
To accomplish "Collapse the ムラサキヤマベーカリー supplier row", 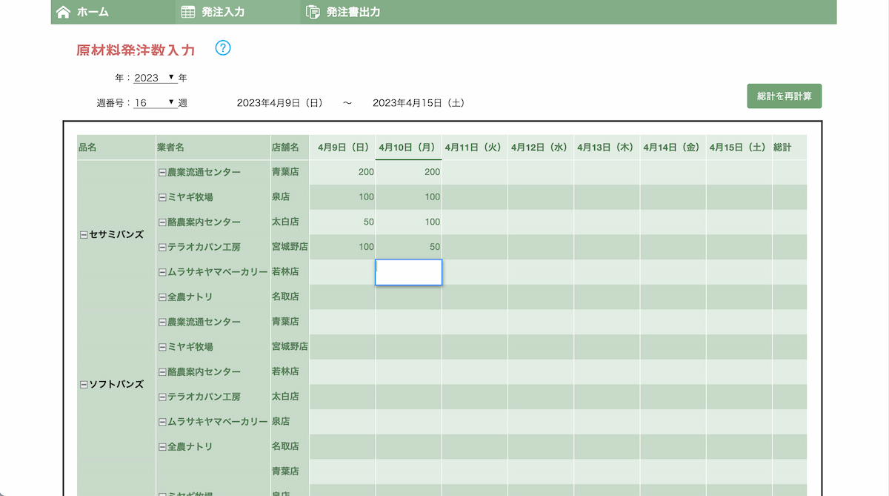I will pos(161,271).
